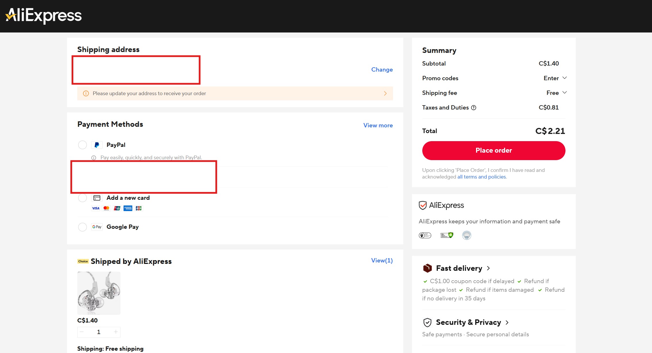The image size is (652, 353).
Task: Click the JCB card logo
Action: 139,208
